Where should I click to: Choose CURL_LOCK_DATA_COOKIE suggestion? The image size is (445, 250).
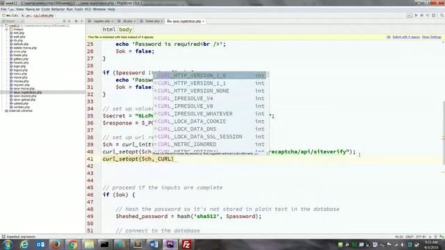(x=210, y=122)
